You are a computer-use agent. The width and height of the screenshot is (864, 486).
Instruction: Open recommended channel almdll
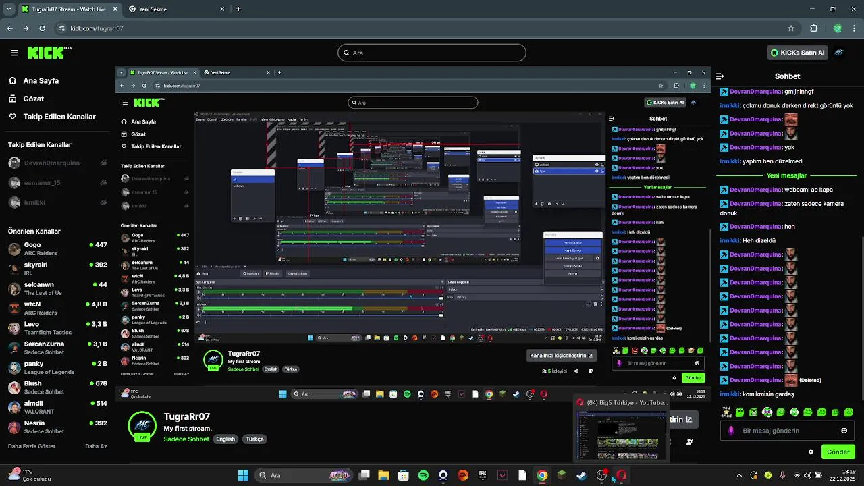click(x=57, y=407)
